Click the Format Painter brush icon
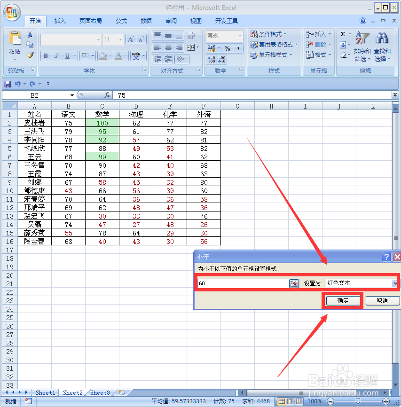The image size is (401, 407). (x=30, y=55)
